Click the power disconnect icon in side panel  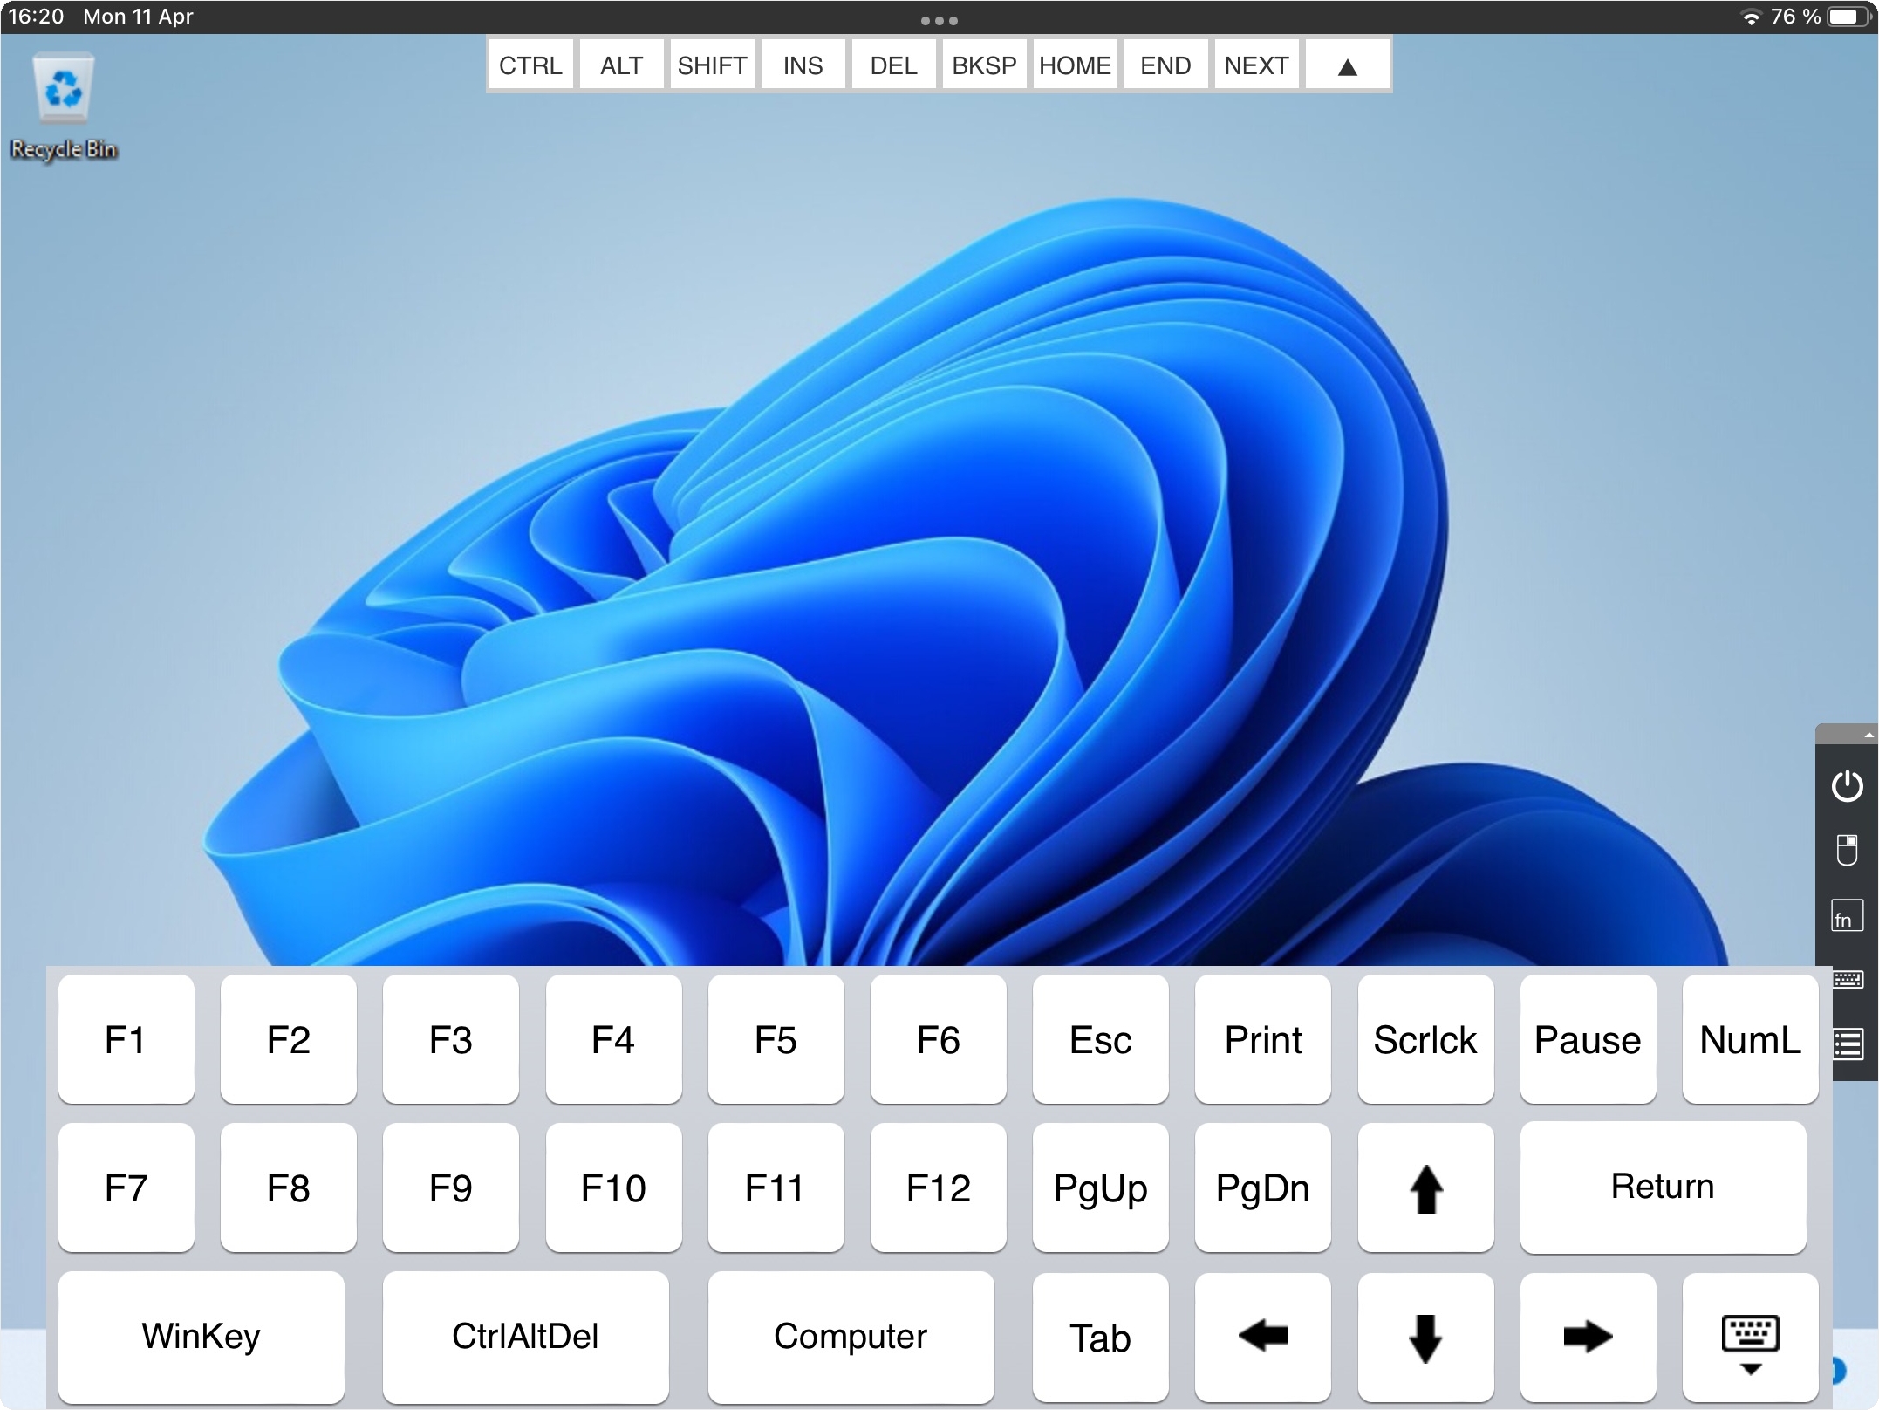pos(1847,786)
